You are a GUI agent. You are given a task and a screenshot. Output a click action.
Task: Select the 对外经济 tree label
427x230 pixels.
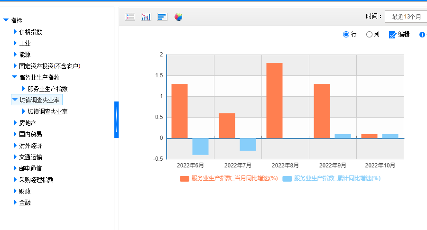30,146
